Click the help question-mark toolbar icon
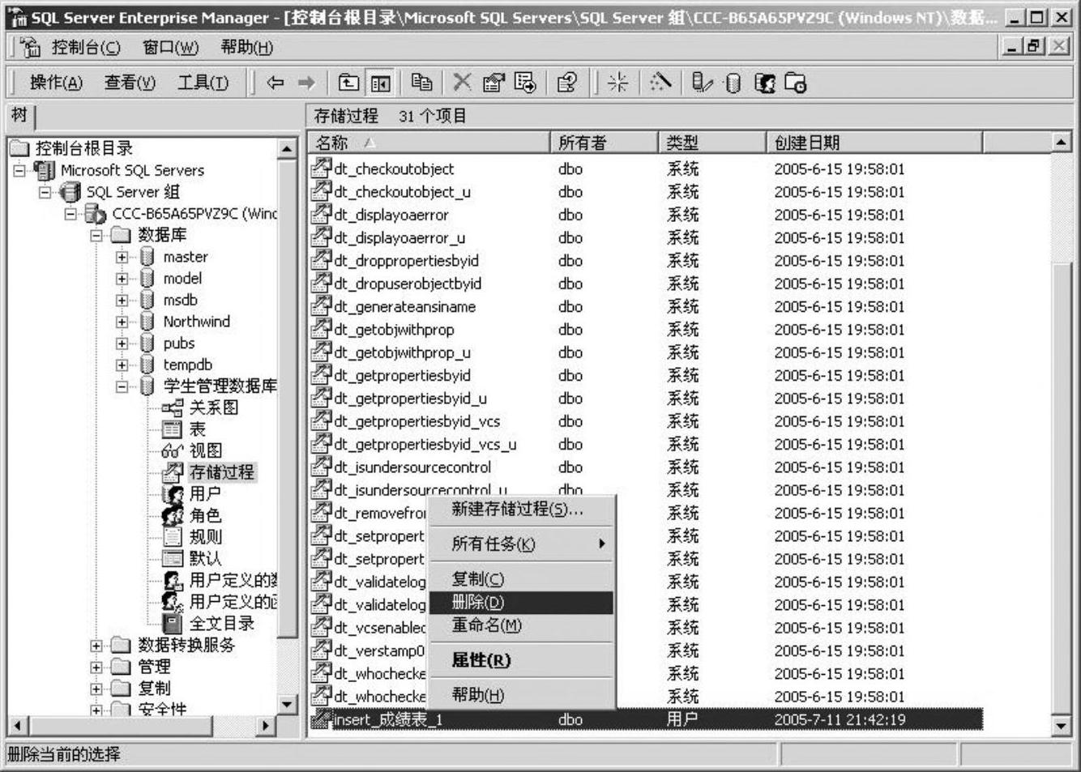The width and height of the screenshot is (1081, 772). [x=567, y=83]
